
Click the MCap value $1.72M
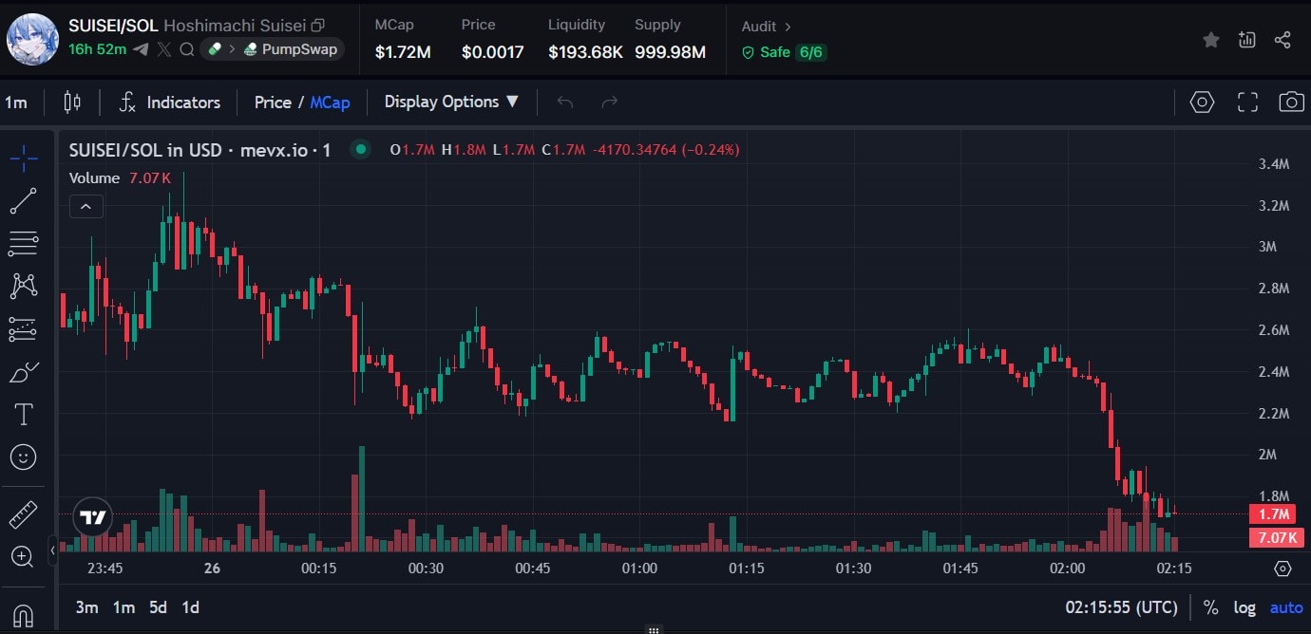[x=403, y=52]
